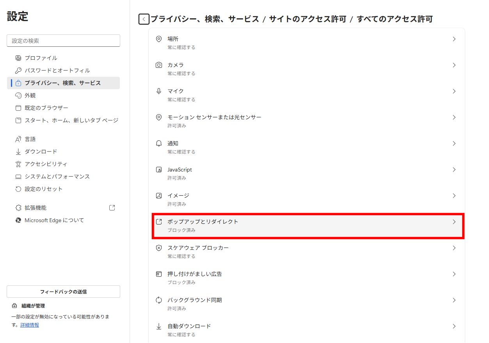Expand the 場所 row chevron

click(x=454, y=39)
